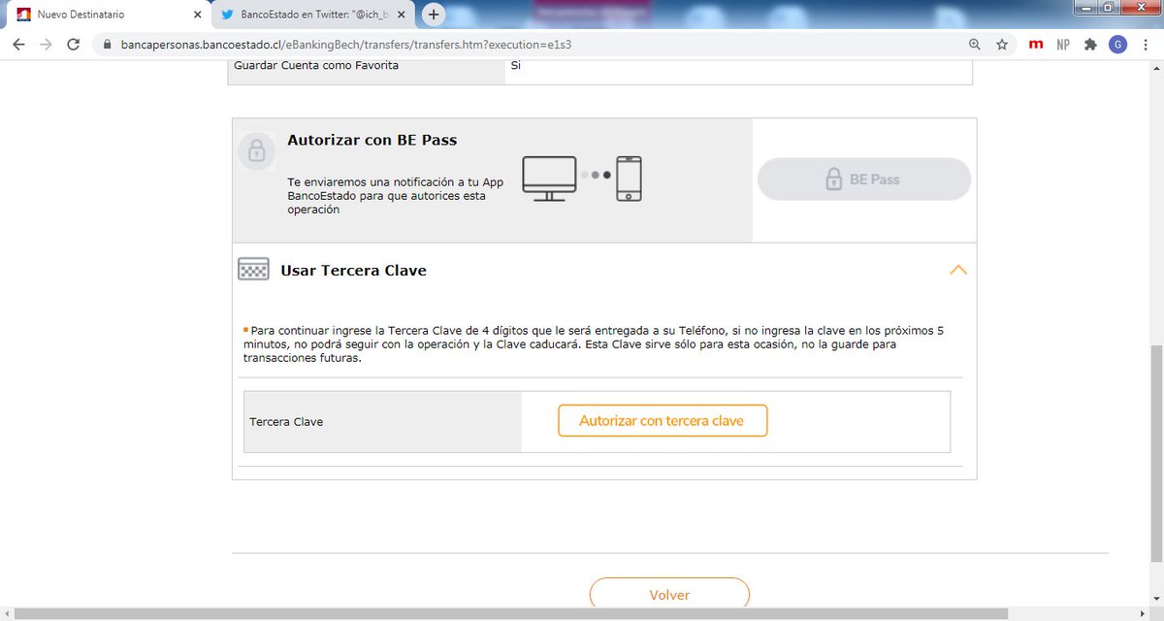
Task: Switch to the Nuevo Destinatario tab
Action: [105, 15]
